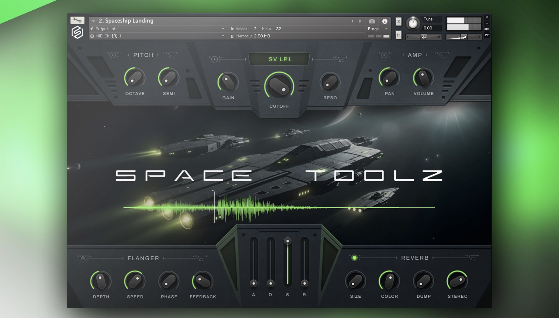This screenshot has width=559, height=318.
Task: Click the Flanger Depth knob
Action: pyautogui.click(x=101, y=281)
